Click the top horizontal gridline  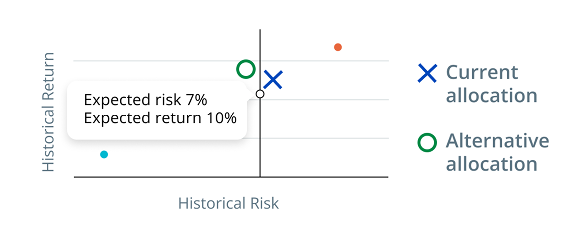[324, 61]
